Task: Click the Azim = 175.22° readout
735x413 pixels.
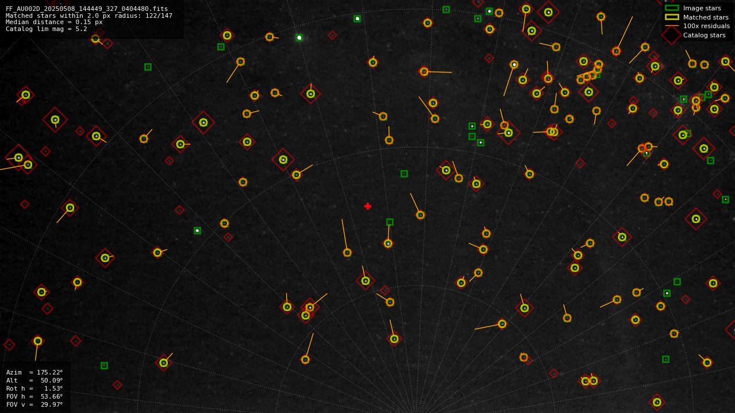Action: pos(34,372)
